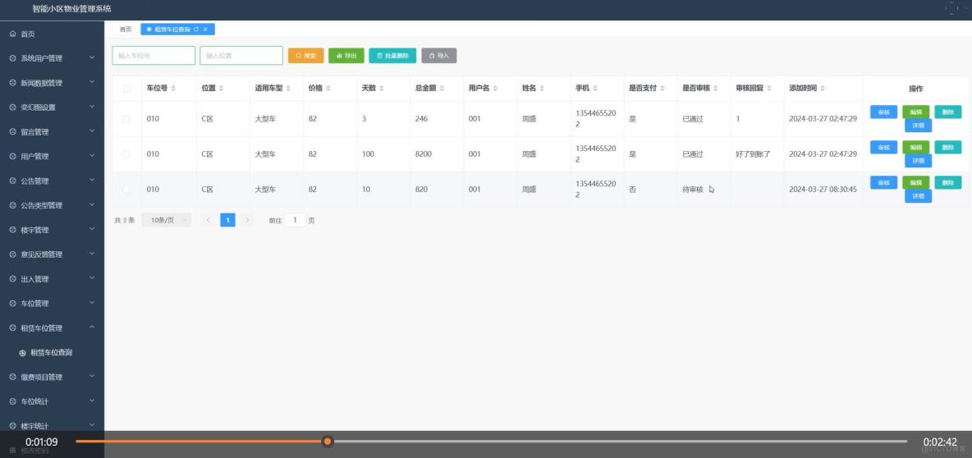Click 编辑 in the 02:47:29 row with reply 1
Viewport: 972px width, 458px height.
[x=915, y=112]
